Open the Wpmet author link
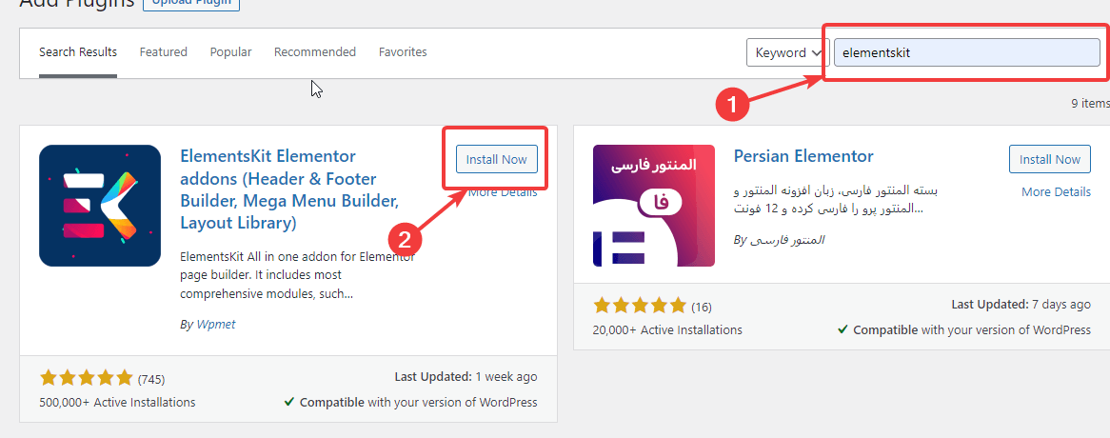 pos(215,324)
